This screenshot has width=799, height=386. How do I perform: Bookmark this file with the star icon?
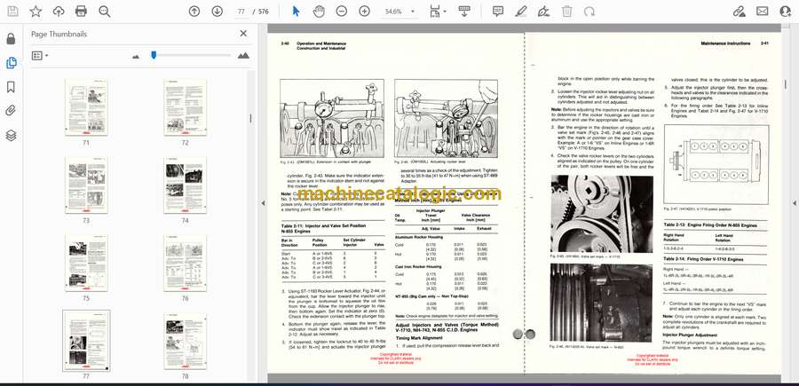coord(36,12)
